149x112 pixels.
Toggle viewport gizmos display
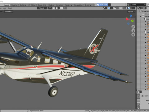[x=109, y=8]
